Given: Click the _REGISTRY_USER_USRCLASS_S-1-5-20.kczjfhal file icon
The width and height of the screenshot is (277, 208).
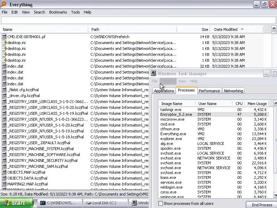Looking at the screenshot, I should (x=4, y=107).
